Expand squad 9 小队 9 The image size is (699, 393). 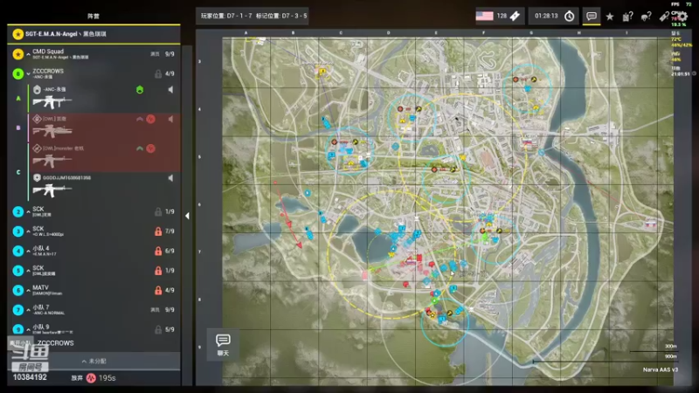click(28, 329)
